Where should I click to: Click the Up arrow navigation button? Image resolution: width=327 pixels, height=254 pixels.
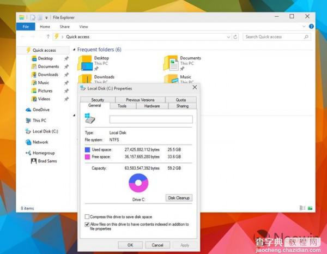(48, 37)
